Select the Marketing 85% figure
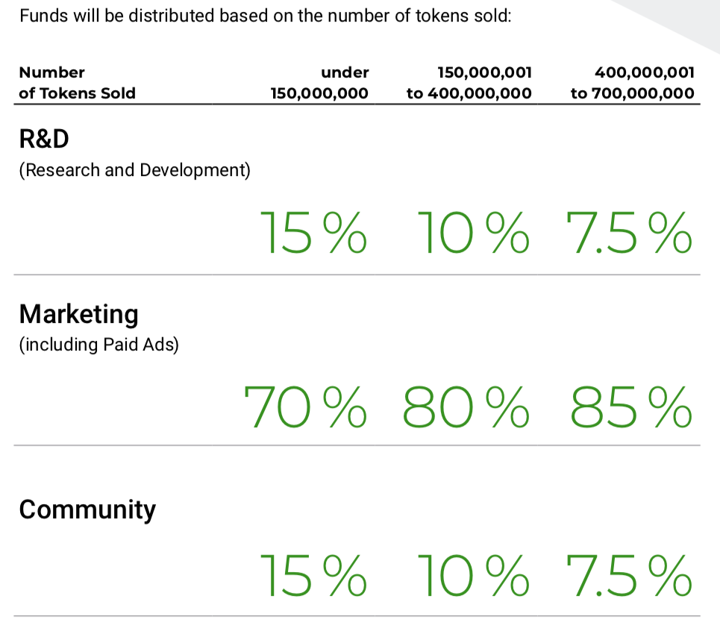The width and height of the screenshot is (720, 625). (631, 407)
